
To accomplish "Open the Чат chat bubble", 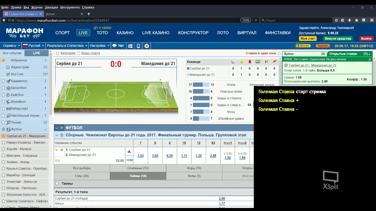I will (118, 46).
